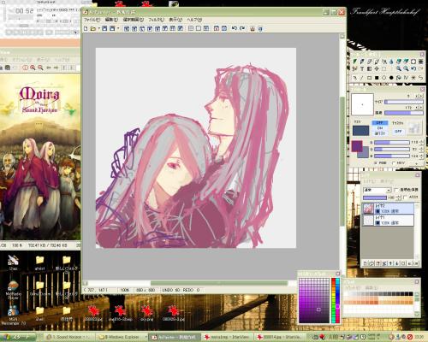Choose the outlined circle draw mode
The width and height of the screenshot is (428, 342).
pos(384,78)
